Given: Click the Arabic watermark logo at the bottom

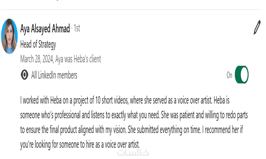Looking at the screenshot, I should (133, 153).
